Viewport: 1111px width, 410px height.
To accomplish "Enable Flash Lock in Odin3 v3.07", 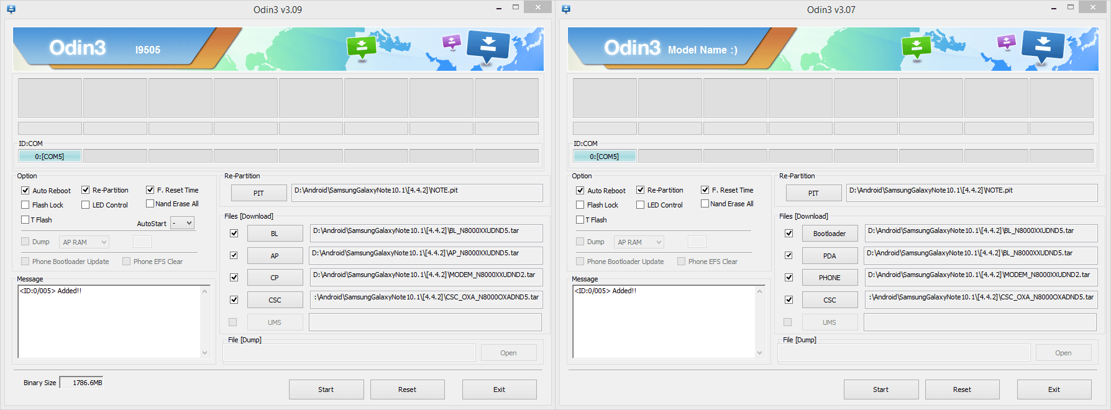I will (x=580, y=205).
